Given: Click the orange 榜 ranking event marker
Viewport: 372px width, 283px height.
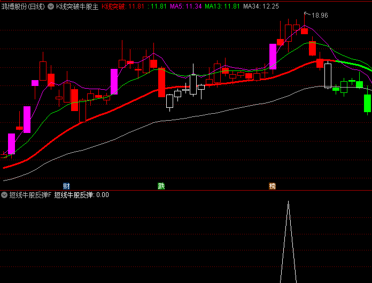Looking at the screenshot, I should click(x=273, y=186).
